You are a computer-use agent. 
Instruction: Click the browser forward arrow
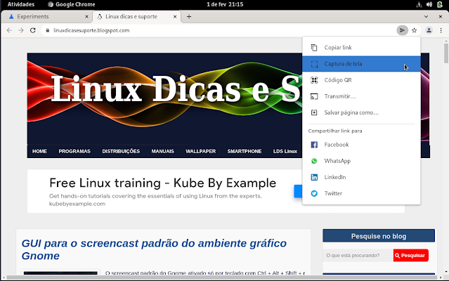tap(21, 30)
